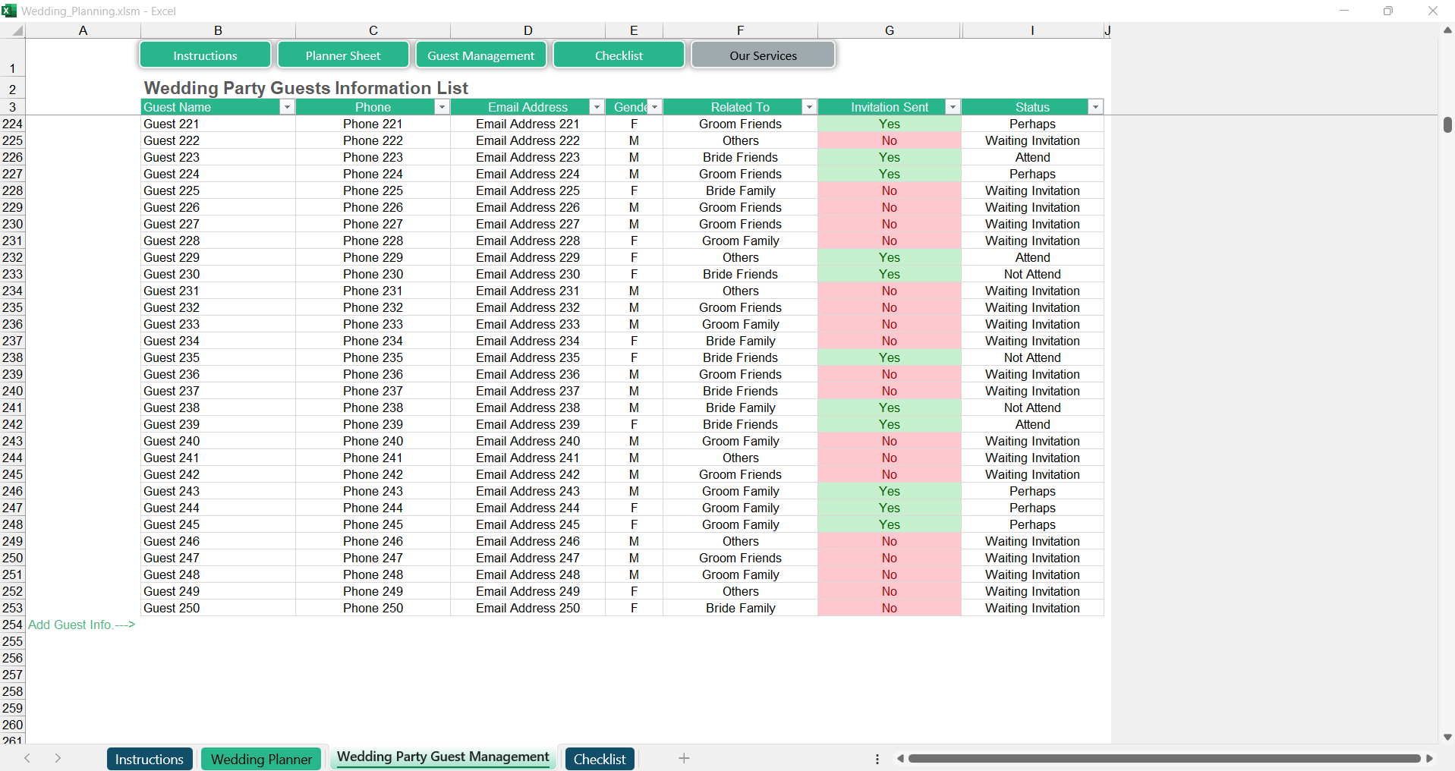
Task: Open the Guest Name filter dropdown
Action: (x=287, y=108)
